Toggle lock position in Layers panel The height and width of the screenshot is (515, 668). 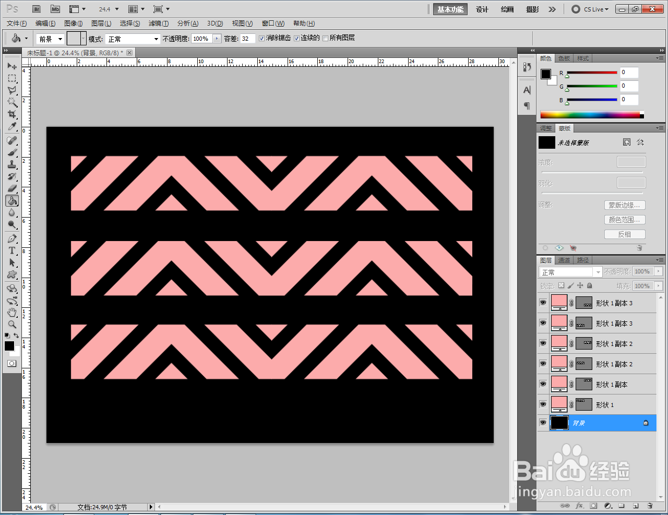(x=580, y=285)
